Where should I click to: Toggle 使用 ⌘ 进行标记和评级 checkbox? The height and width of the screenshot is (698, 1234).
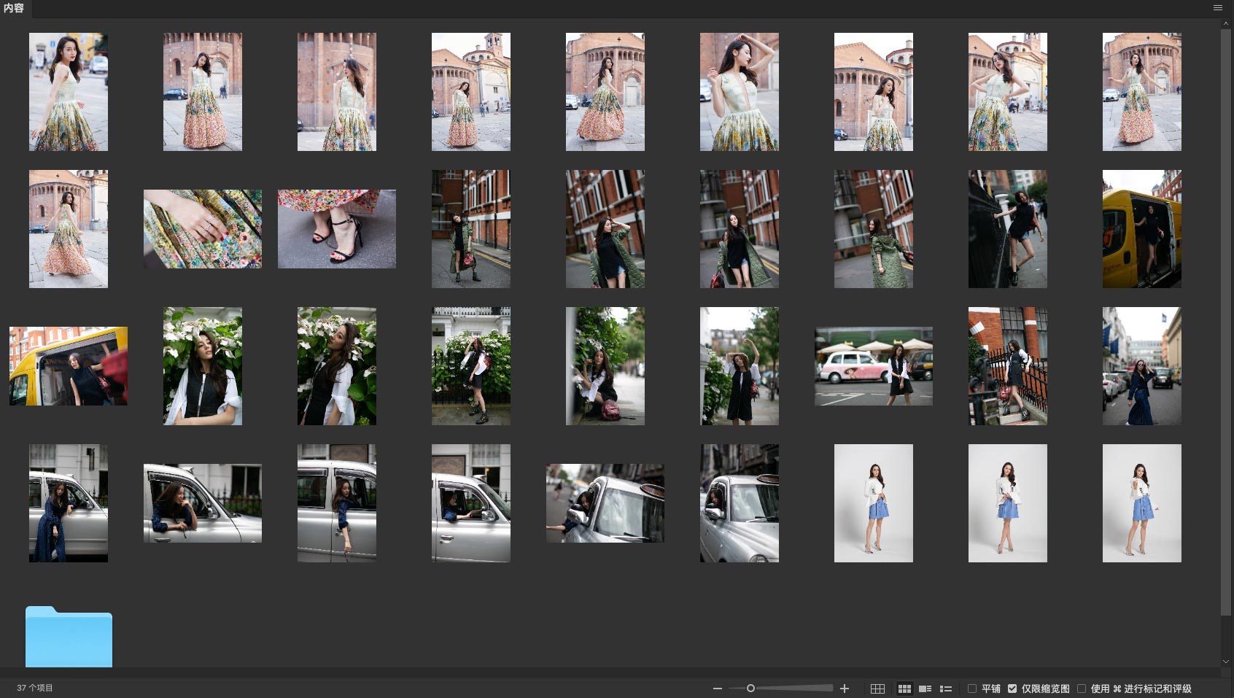tap(1082, 689)
